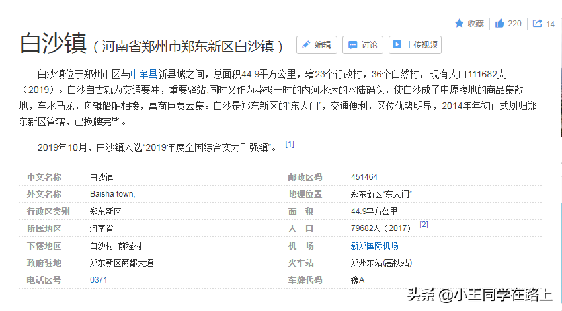Image resolution: width=562 pixels, height=311 pixels.
Task: Click the thumbs-up like icon
Action: [500, 24]
